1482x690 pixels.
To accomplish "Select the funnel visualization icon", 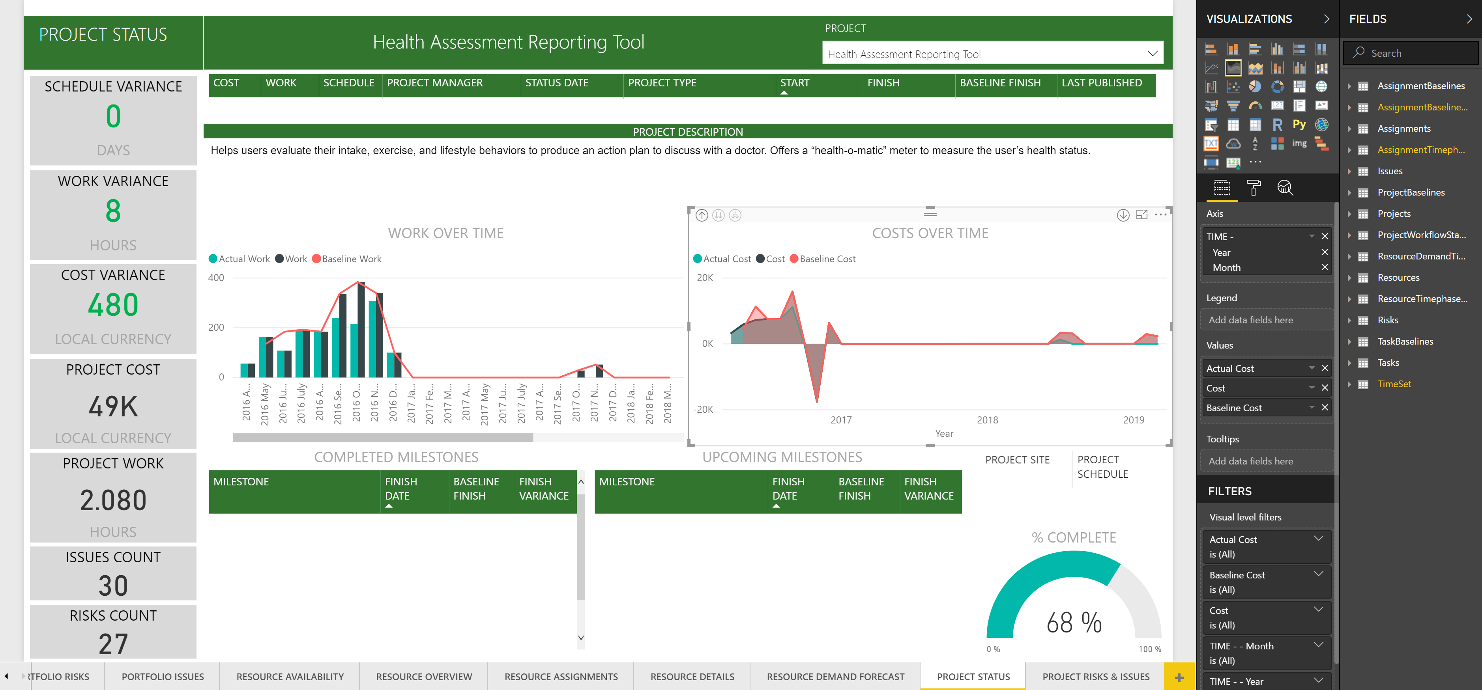I will coord(1234,106).
